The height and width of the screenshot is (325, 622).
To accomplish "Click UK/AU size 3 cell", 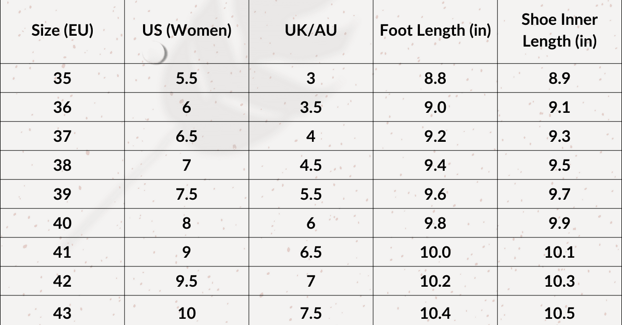I will pyautogui.click(x=311, y=79).
